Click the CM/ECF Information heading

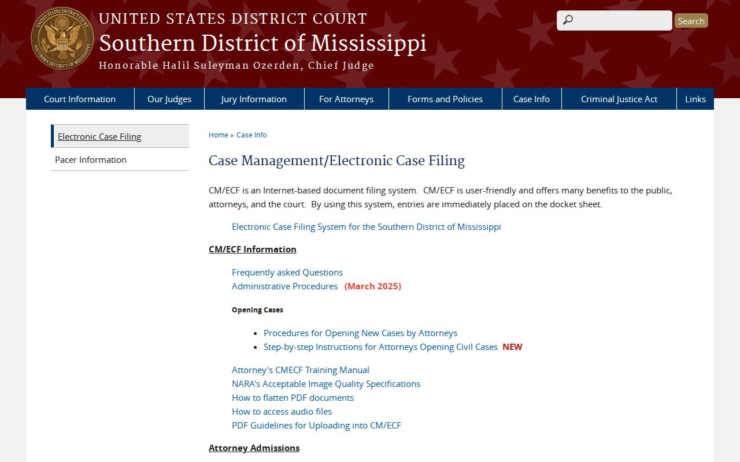point(253,249)
